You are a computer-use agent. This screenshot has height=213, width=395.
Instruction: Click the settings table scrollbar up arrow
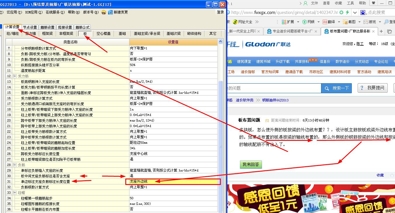[220, 42]
